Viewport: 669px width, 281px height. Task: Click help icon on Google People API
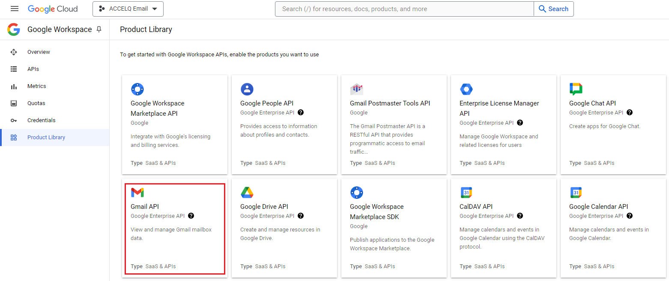point(301,113)
